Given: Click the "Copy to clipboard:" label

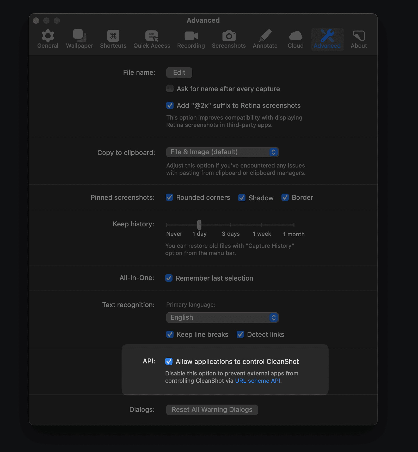Looking at the screenshot, I should tap(126, 153).
